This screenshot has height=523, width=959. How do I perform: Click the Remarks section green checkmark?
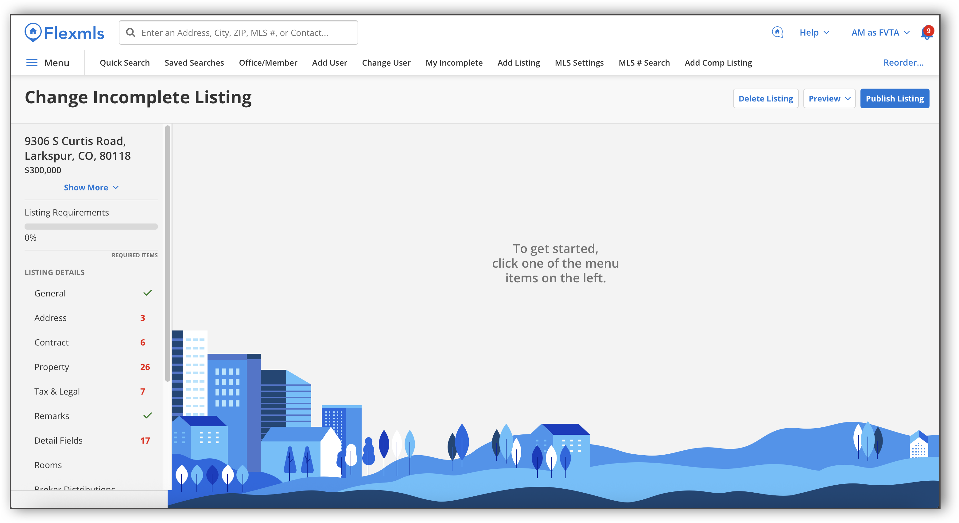(147, 416)
